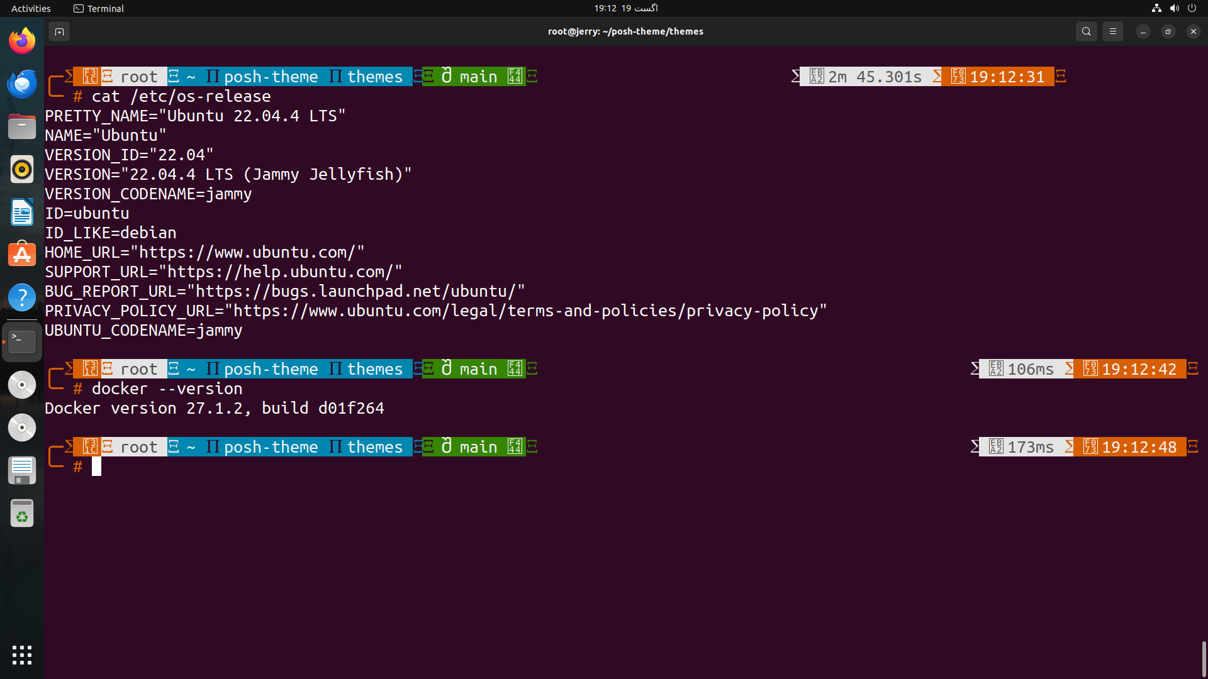Open the volume indicator in the top bar
Screen dimensions: 1208x679
pos(1174,8)
